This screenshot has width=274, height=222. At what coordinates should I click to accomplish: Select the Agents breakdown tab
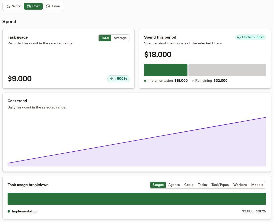pos(174,185)
